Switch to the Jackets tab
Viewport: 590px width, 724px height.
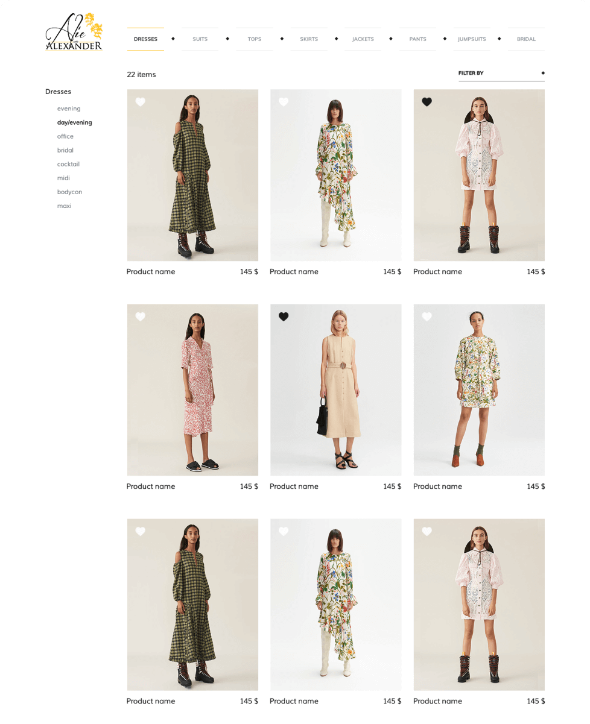(x=363, y=39)
